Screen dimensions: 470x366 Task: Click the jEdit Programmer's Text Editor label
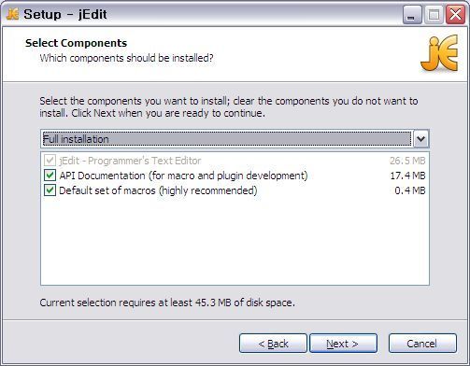pos(130,161)
